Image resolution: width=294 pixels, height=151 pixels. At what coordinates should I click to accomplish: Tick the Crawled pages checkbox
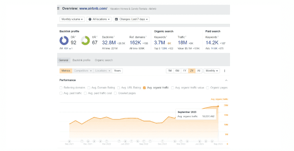115,93
